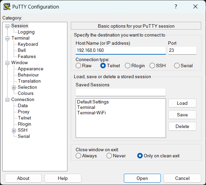The height and width of the screenshot is (185, 206).
Task: Click the Save session button
Action: 182,115
